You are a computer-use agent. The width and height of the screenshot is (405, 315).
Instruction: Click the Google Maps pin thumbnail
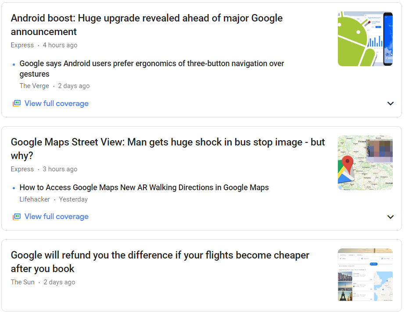[x=365, y=163]
